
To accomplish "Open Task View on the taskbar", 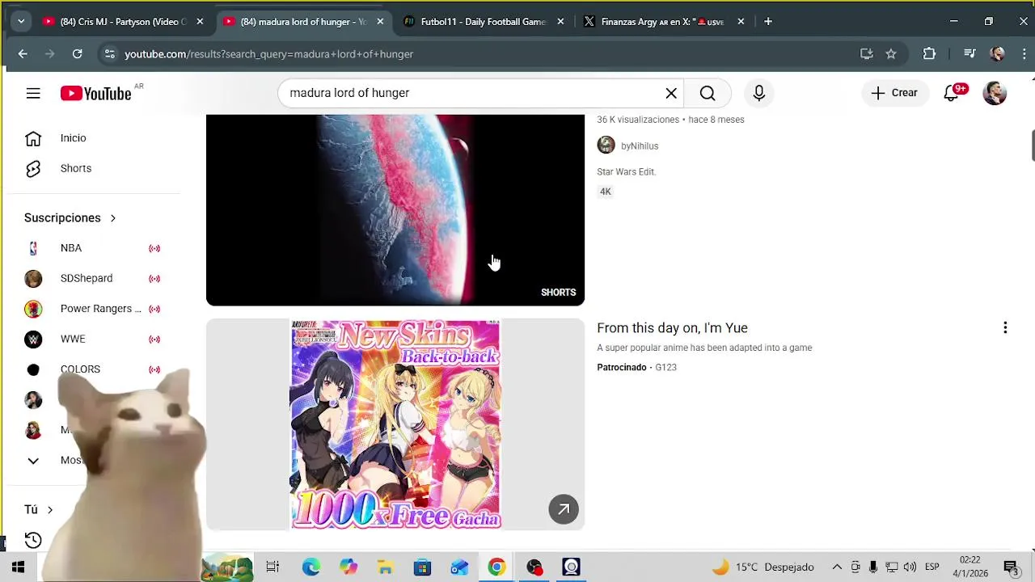I will pos(272,567).
